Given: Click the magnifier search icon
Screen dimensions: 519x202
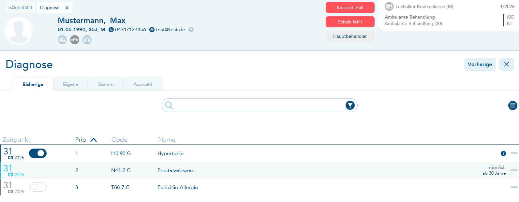Looking at the screenshot, I should [169, 105].
